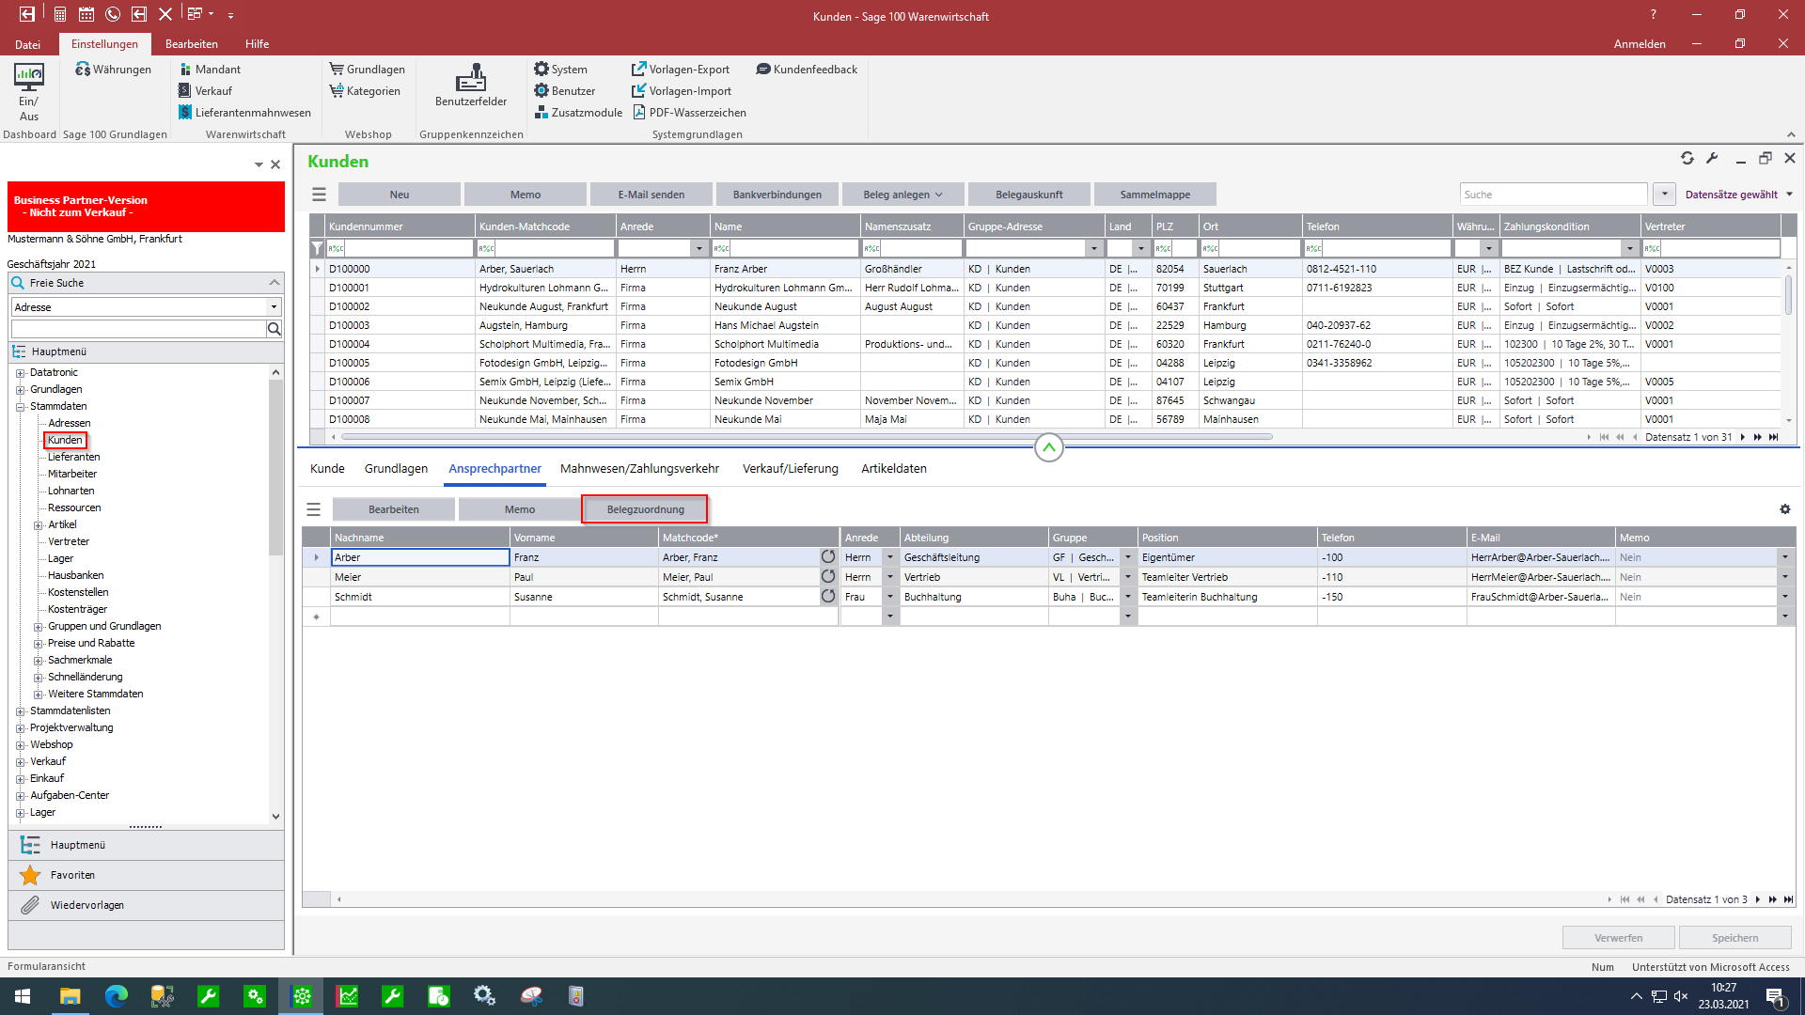Open hamburger menu next to Neu button
The height and width of the screenshot is (1015, 1805).
click(x=320, y=195)
